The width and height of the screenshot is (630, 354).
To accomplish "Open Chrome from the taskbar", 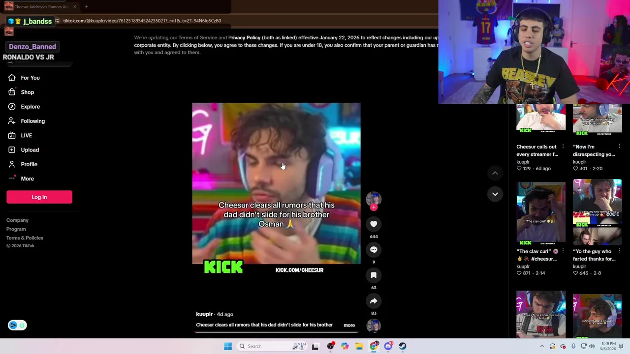I will click(x=374, y=346).
